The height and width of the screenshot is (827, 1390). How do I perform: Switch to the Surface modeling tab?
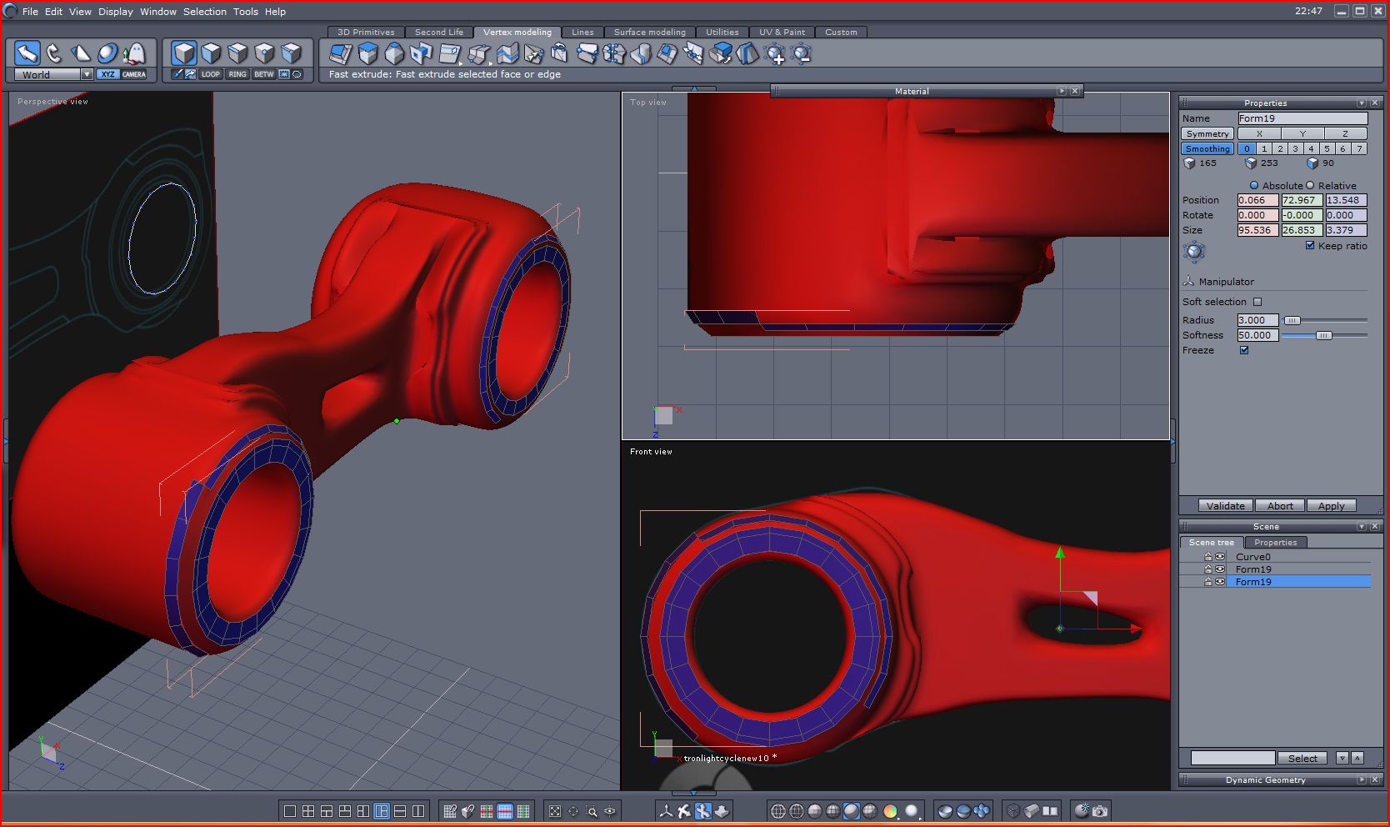click(x=649, y=33)
